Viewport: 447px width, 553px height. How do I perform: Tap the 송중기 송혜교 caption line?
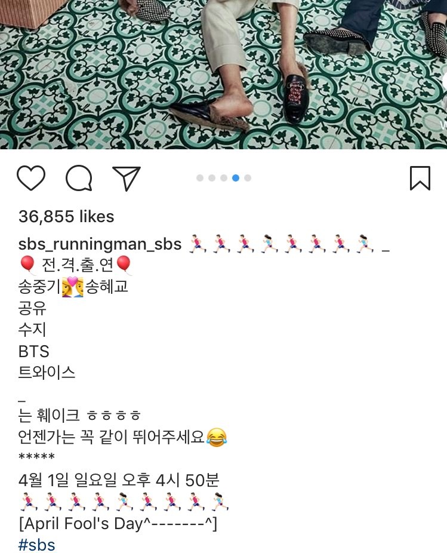coord(73,287)
